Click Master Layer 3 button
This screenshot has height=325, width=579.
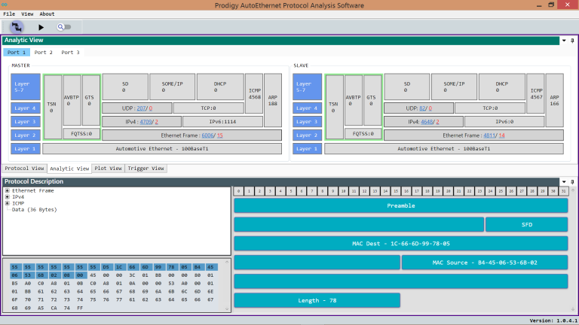pyautogui.click(x=26, y=122)
